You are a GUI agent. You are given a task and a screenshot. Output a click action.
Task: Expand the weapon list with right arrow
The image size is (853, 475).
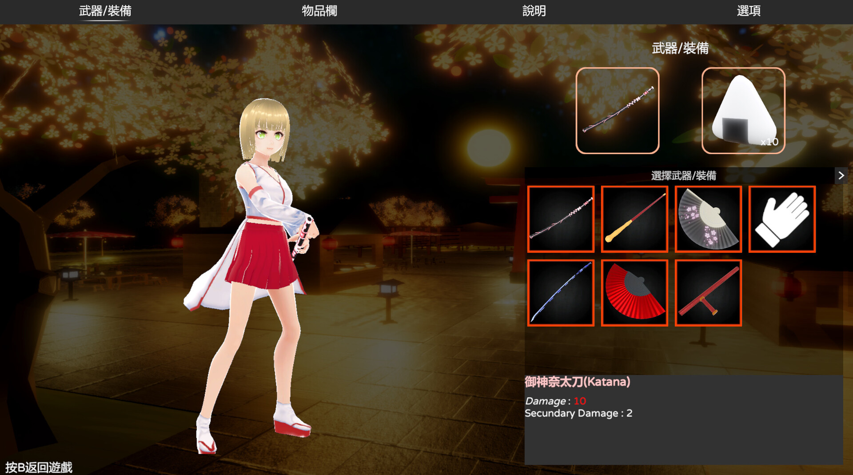coord(841,176)
